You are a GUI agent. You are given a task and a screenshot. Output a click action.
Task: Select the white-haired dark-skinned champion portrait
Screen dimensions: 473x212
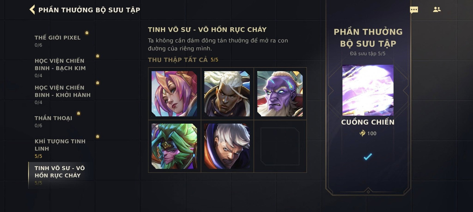pyautogui.click(x=227, y=94)
